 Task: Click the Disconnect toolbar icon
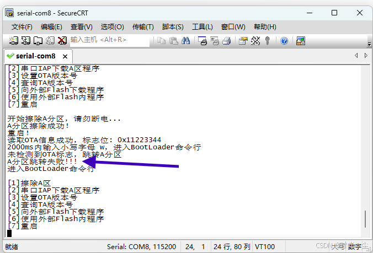coord(62,41)
